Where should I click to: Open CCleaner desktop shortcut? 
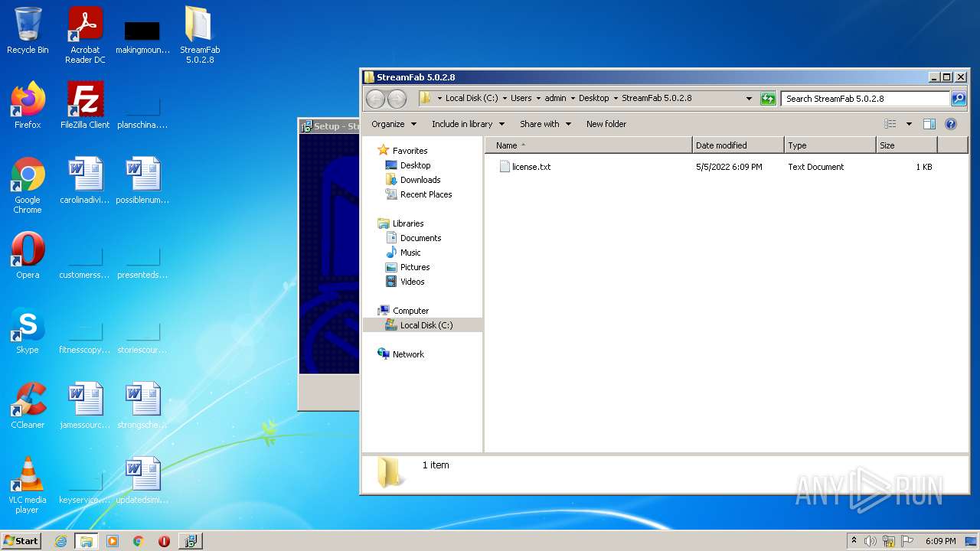(x=28, y=406)
